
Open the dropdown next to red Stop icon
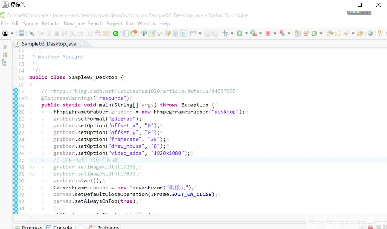tap(275, 33)
